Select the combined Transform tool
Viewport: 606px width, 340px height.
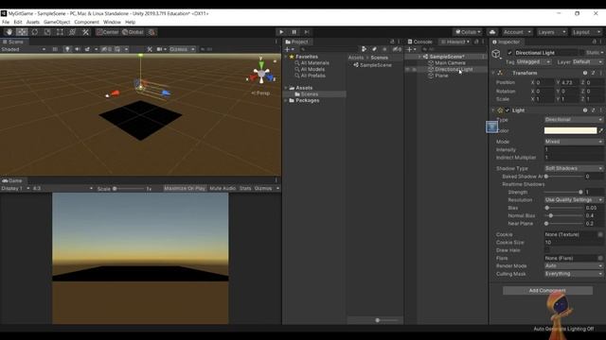pyautogui.click(x=72, y=32)
